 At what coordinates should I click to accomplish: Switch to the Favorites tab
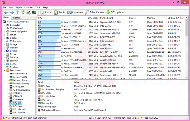click(x=16, y=18)
